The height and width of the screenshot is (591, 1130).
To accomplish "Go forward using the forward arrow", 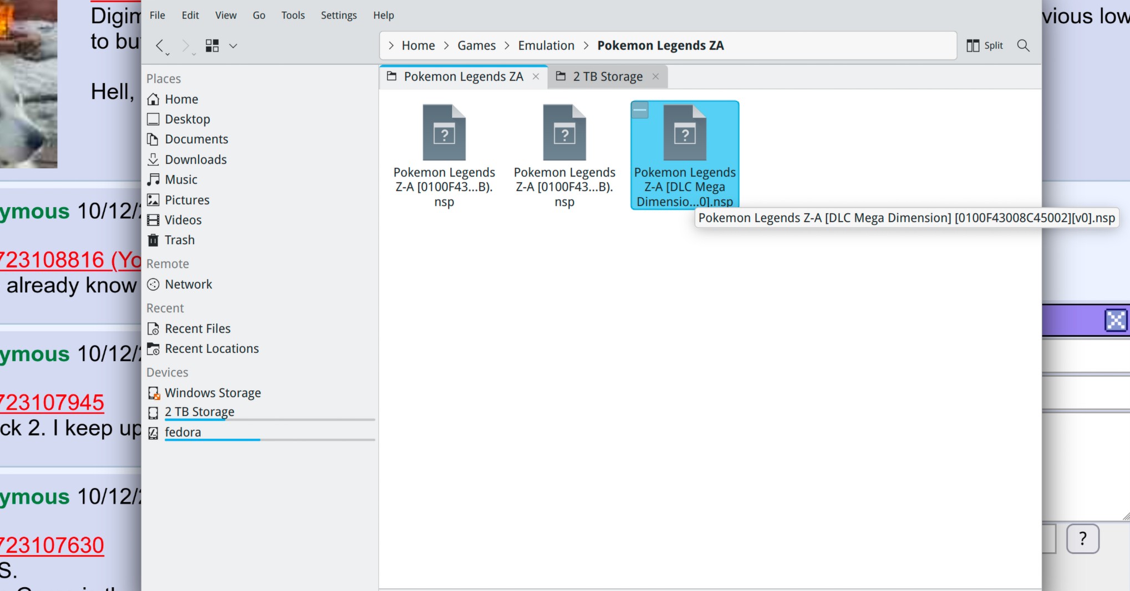I will (186, 45).
